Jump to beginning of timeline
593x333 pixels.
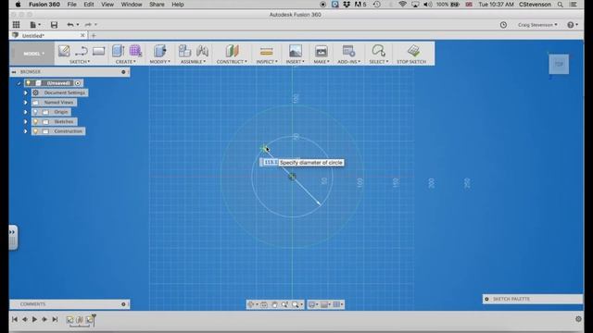(15, 319)
